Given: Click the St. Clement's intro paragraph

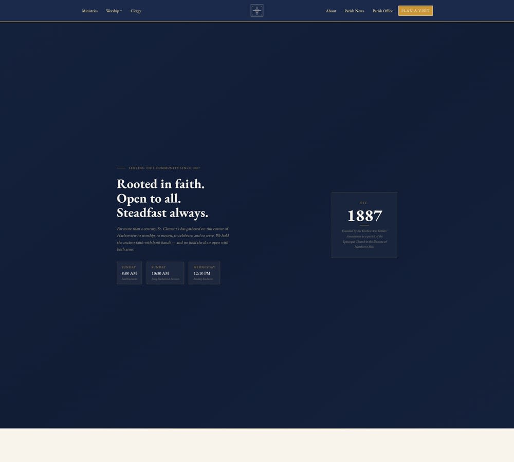Looking at the screenshot, I should pyautogui.click(x=173, y=239).
